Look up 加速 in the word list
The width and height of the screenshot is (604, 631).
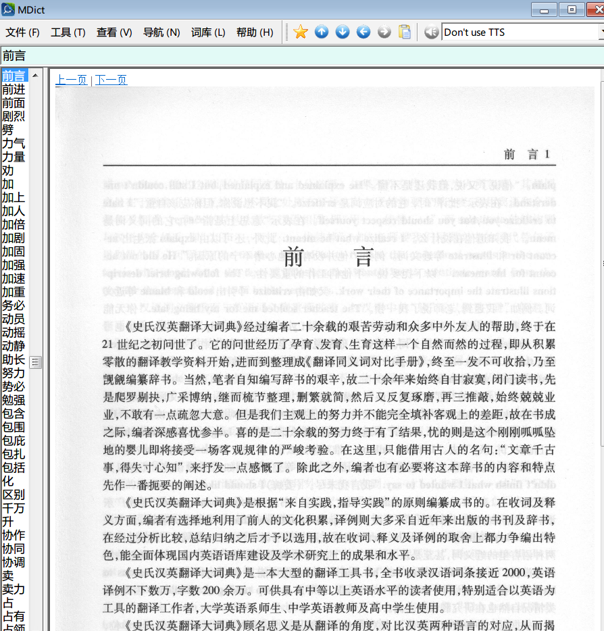(14, 278)
